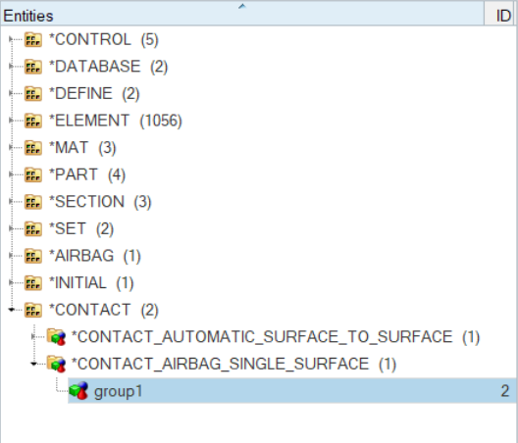The height and width of the screenshot is (443, 518).
Task: Select the group1 row
Action: point(291,391)
